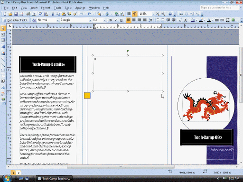
Task: Run the spelling check icon
Action: (40, 14)
